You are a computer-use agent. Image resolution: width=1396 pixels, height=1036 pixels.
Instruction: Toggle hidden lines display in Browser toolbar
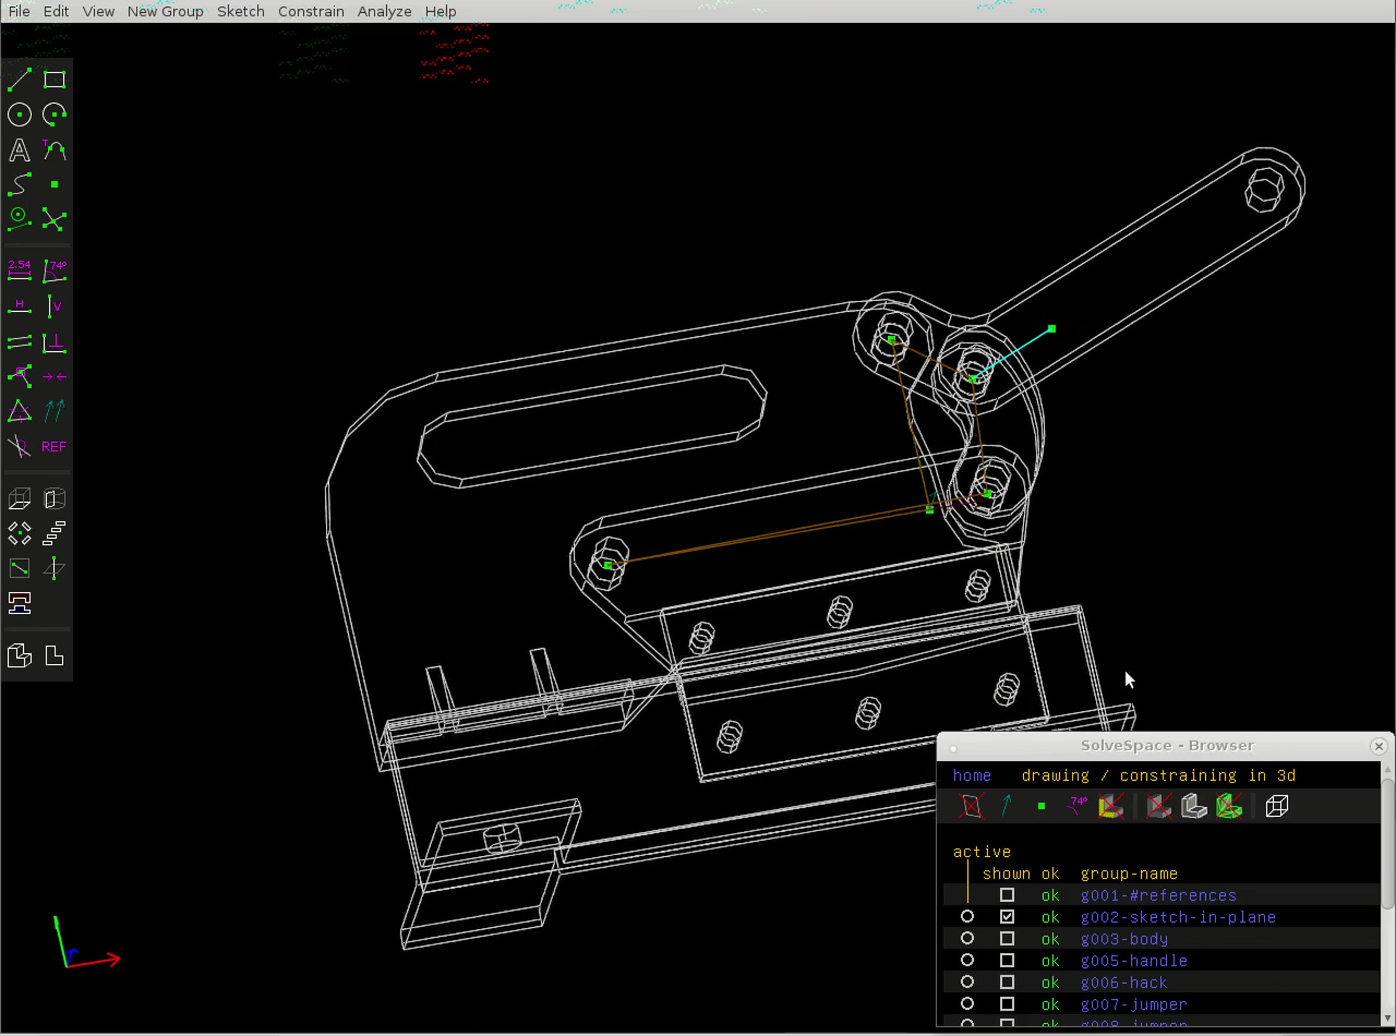(1277, 806)
